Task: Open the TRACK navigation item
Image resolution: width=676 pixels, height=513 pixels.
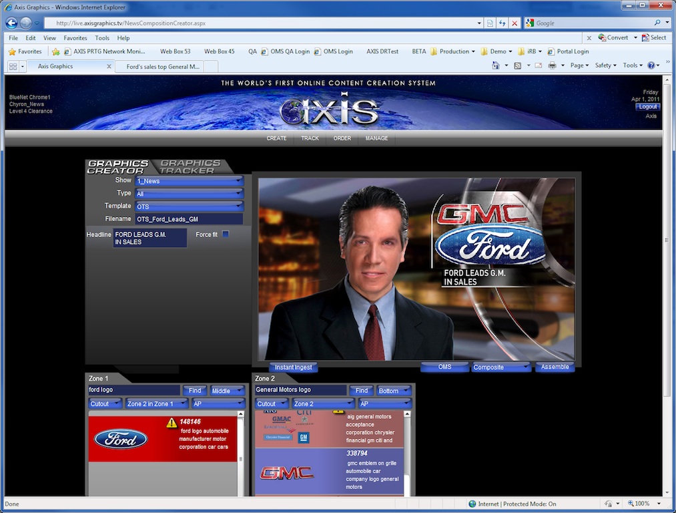Action: coord(310,138)
